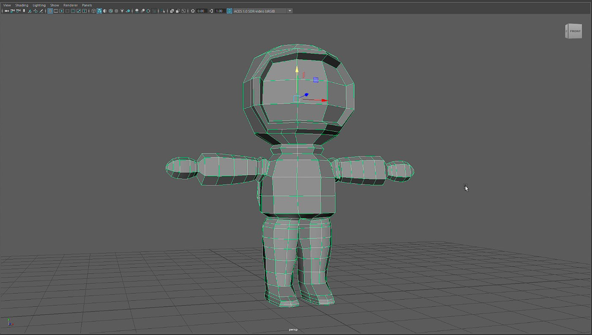
Task: Click the Exposure reset icon
Action: point(193,11)
